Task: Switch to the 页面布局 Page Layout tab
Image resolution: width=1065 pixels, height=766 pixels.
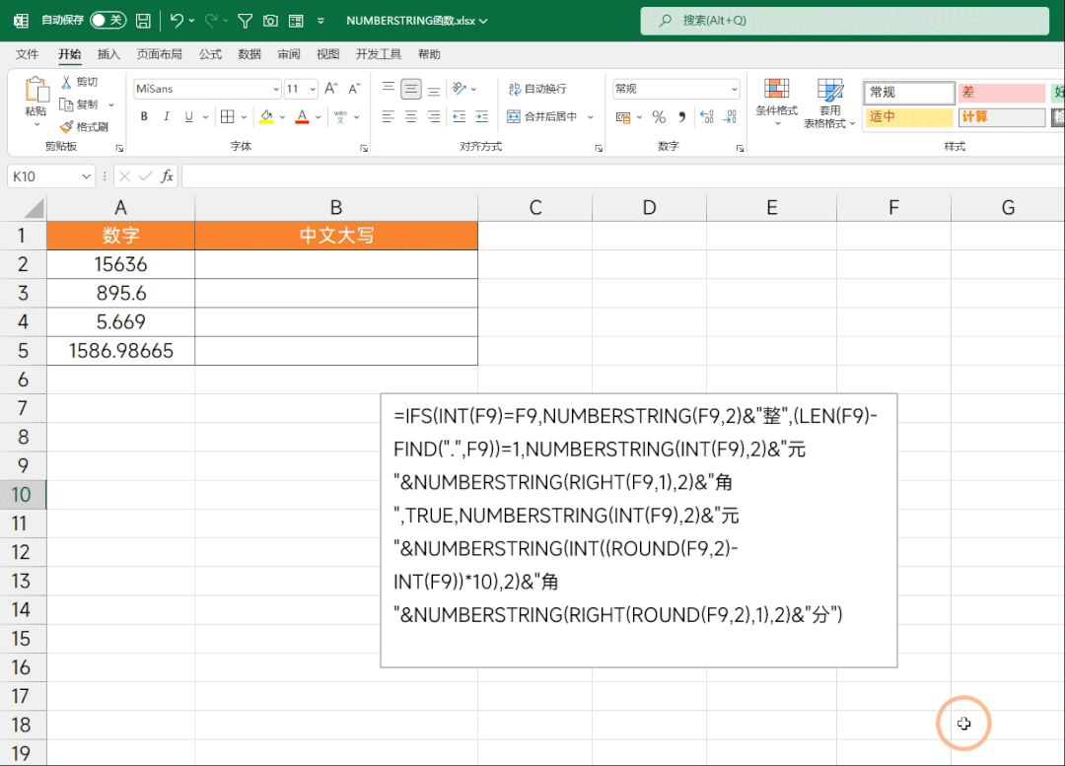Action: click(x=159, y=54)
